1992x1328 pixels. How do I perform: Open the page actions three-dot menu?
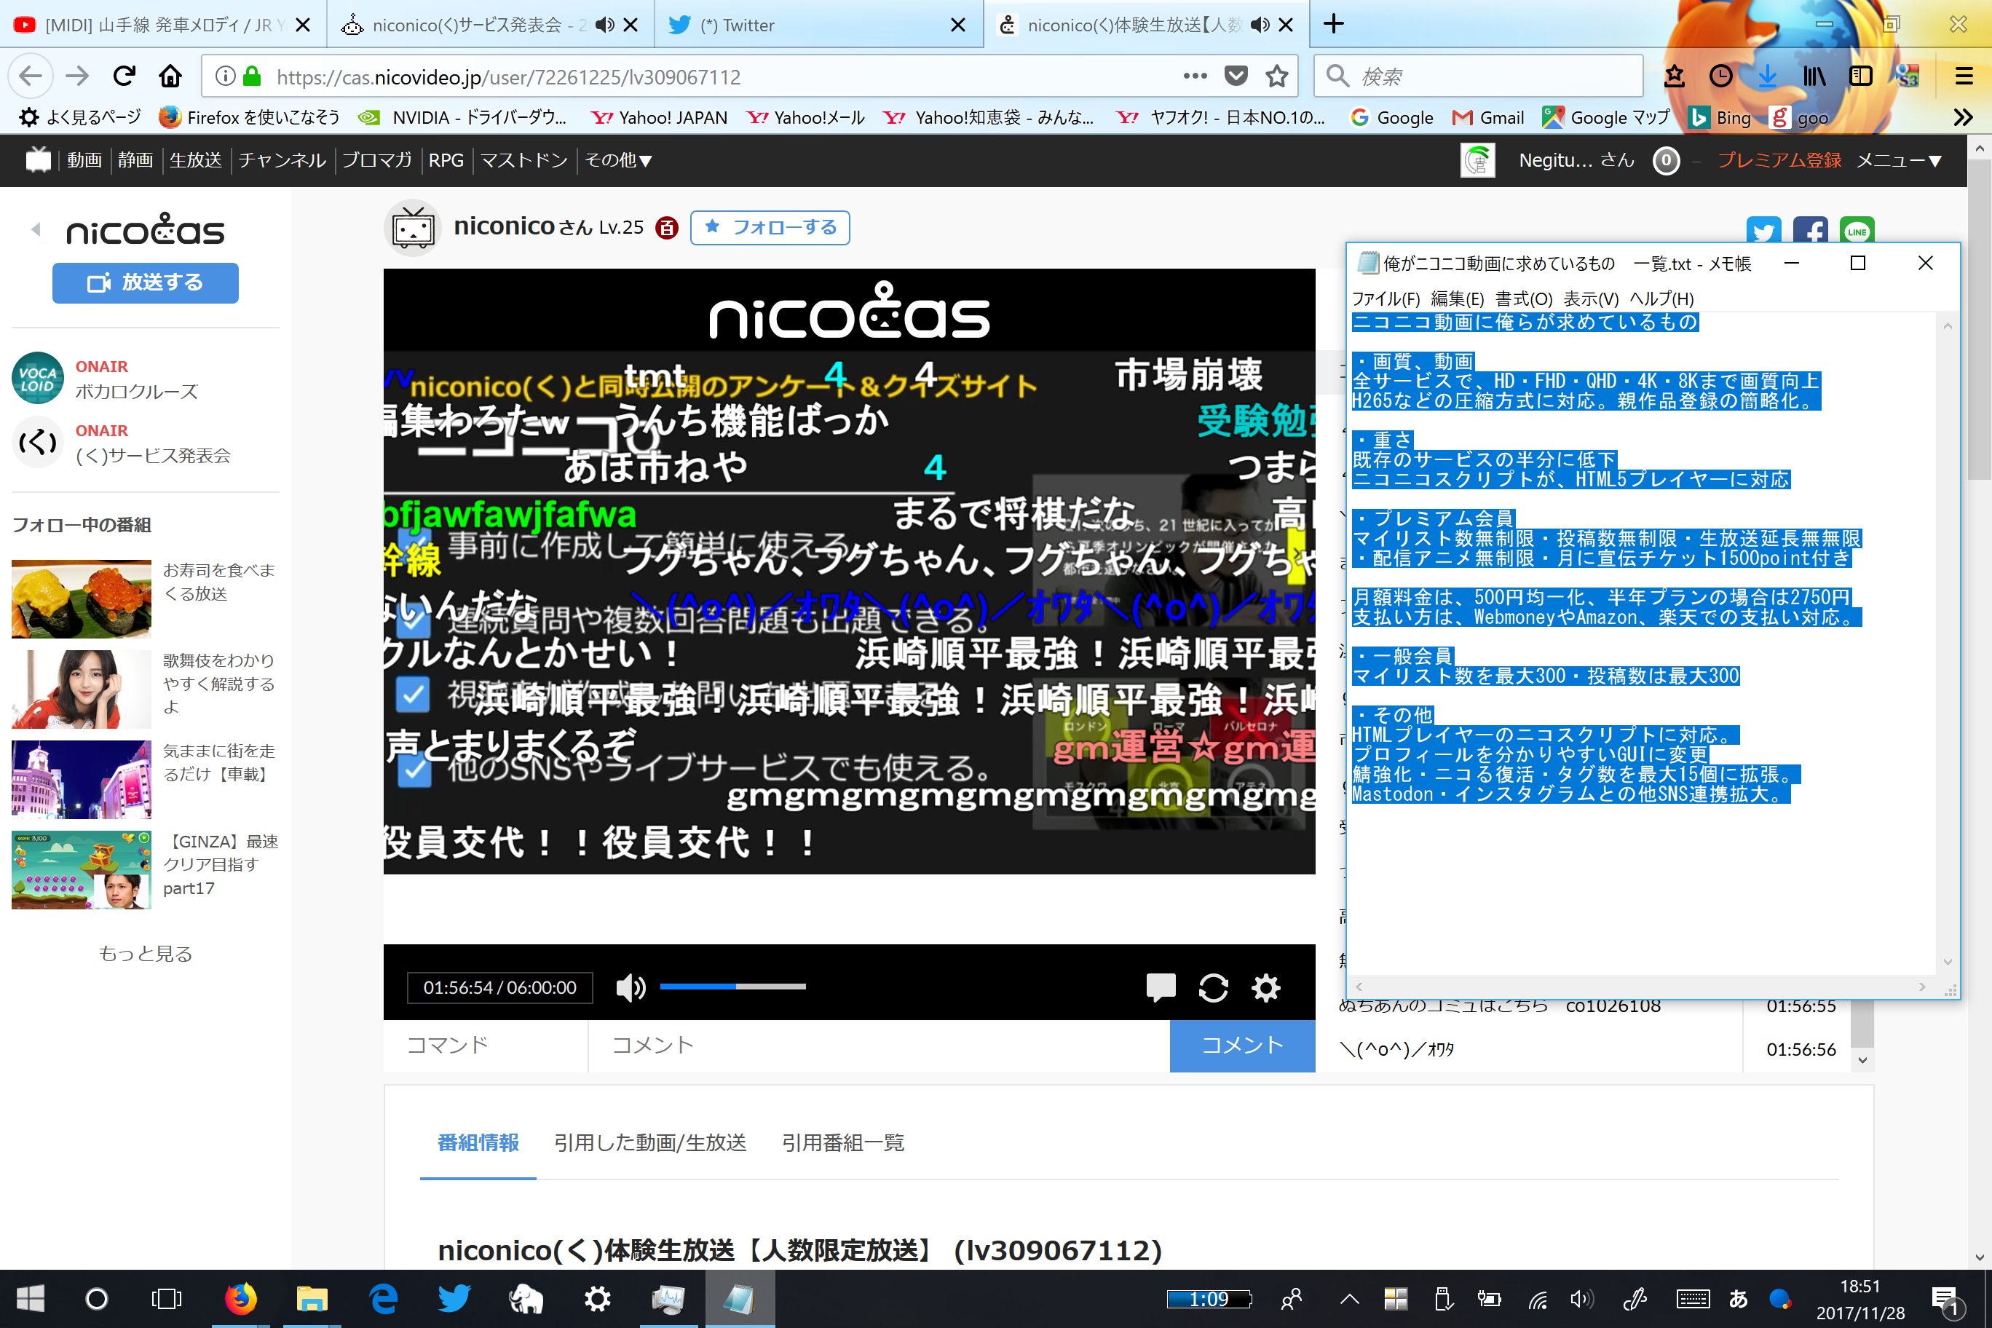1195,76
